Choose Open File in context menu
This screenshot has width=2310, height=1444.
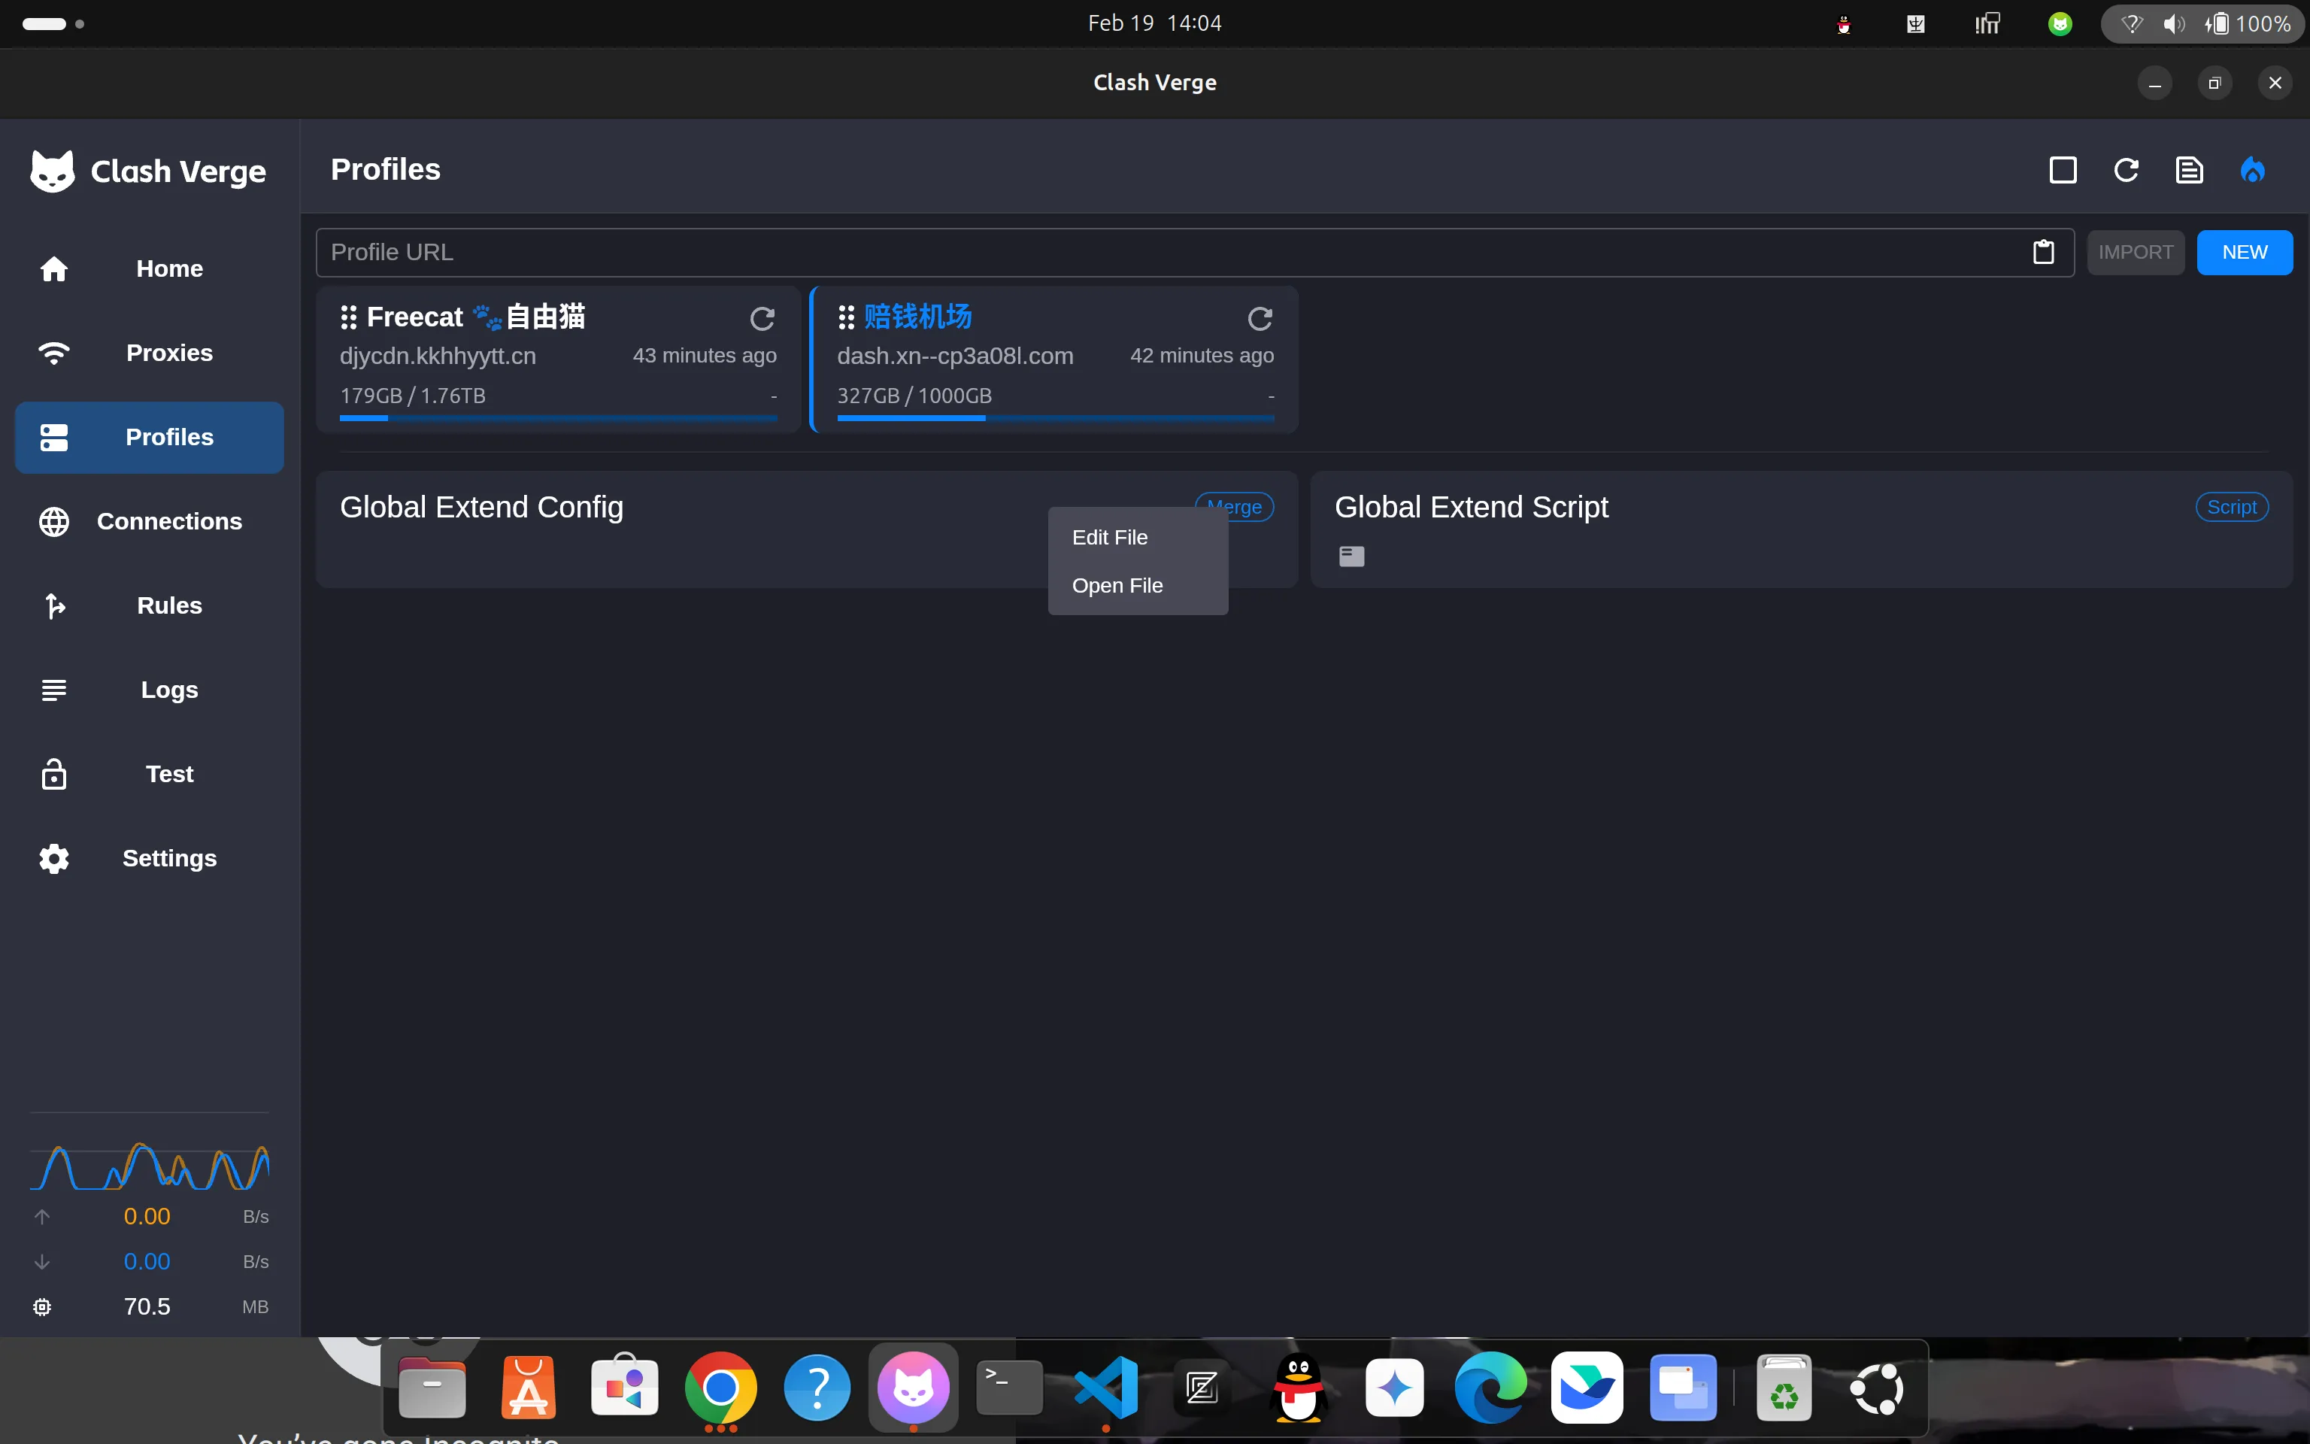pos(1117,585)
